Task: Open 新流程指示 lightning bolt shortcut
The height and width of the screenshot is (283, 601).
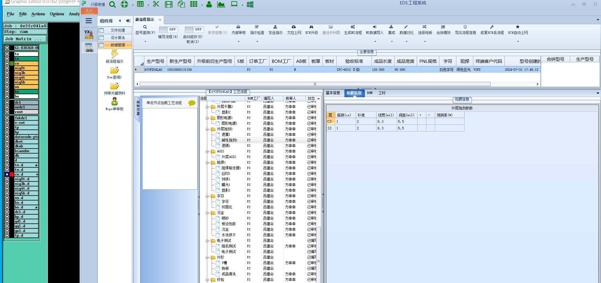Action: click(114, 56)
